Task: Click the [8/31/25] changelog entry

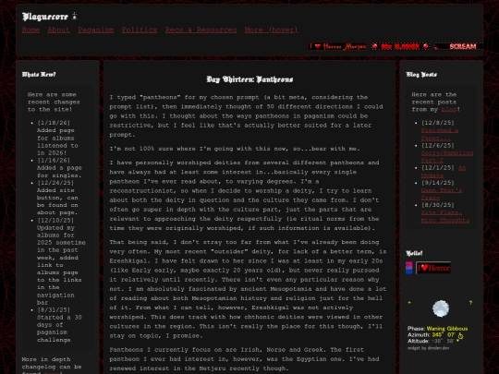Action: point(59,325)
